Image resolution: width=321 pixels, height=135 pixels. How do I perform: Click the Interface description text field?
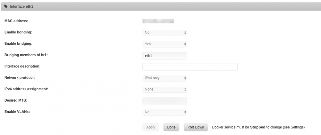tap(190, 67)
